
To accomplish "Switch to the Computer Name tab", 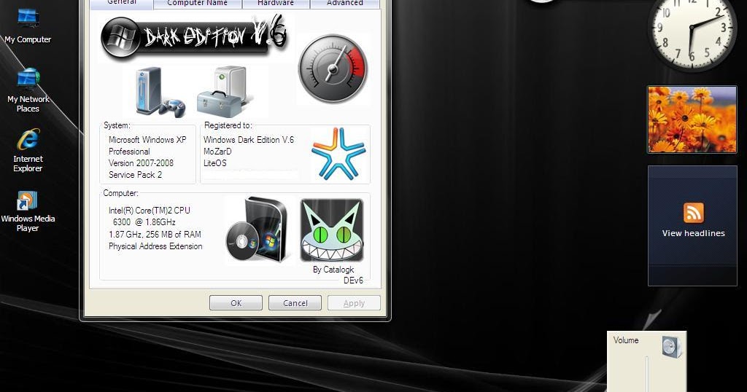I will coord(197,4).
